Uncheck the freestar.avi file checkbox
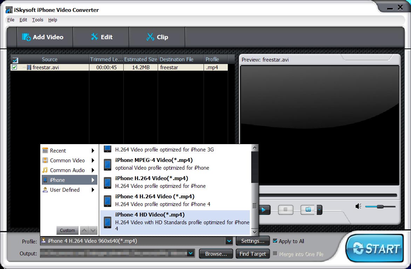Viewport: 411px width, 269px height. coord(14,67)
